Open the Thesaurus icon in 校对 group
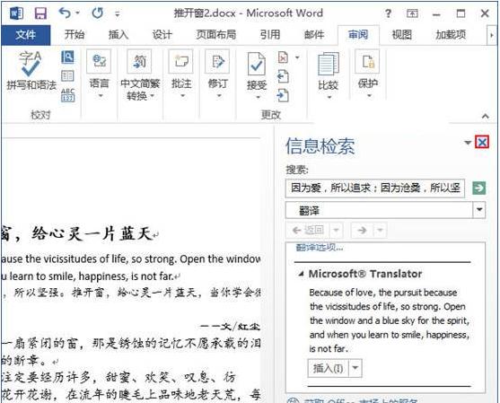The width and height of the screenshot is (500, 403). 67,76
